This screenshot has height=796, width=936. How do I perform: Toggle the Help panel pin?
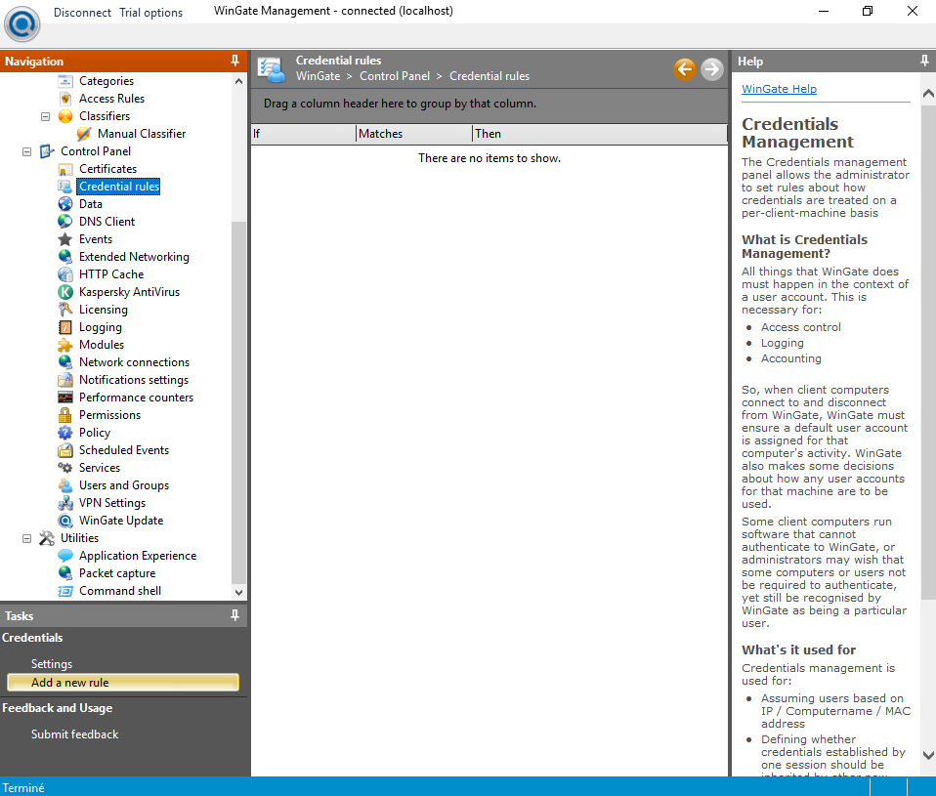(x=924, y=61)
